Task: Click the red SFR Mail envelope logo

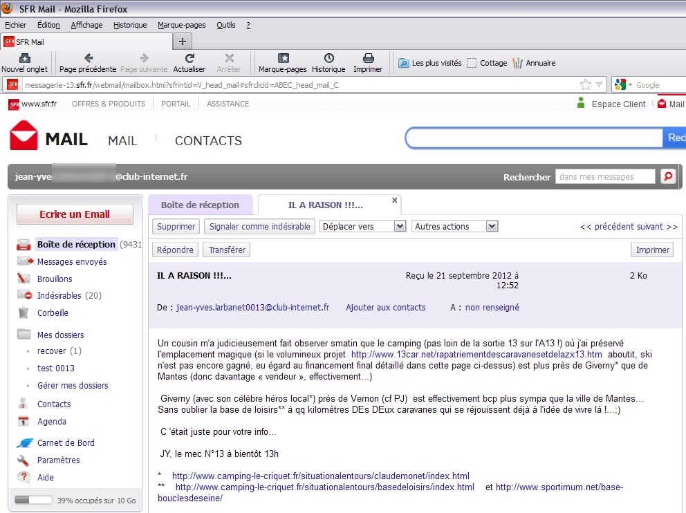Action: click(x=24, y=135)
